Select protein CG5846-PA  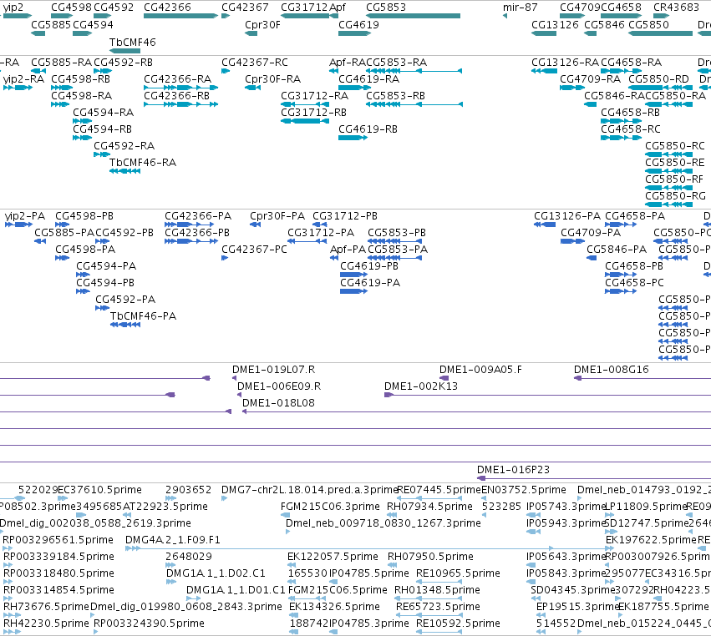(617, 250)
